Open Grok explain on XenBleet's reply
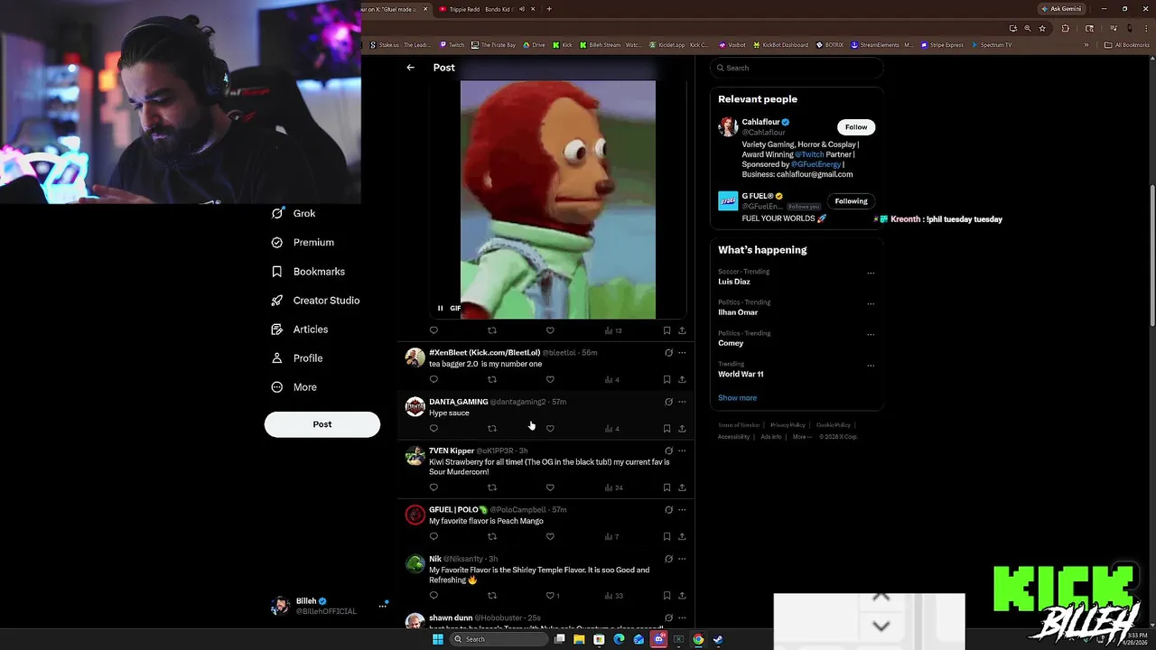 668,353
